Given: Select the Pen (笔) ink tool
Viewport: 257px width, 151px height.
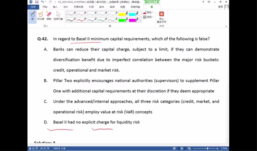Looking at the screenshot, I should 32,16.
